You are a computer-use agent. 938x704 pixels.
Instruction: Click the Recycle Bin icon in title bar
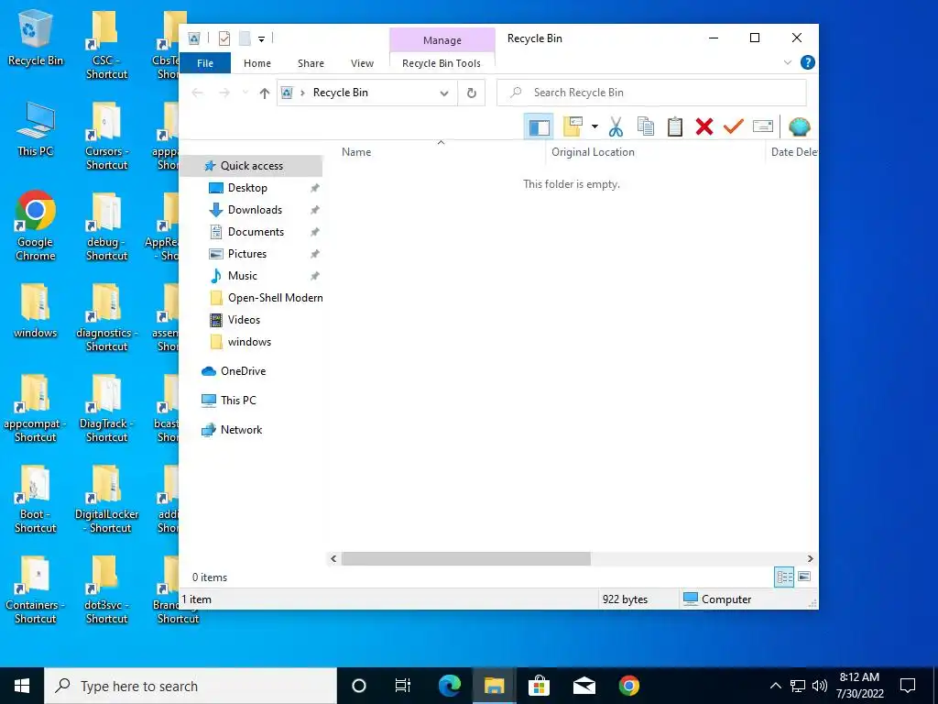click(x=194, y=38)
